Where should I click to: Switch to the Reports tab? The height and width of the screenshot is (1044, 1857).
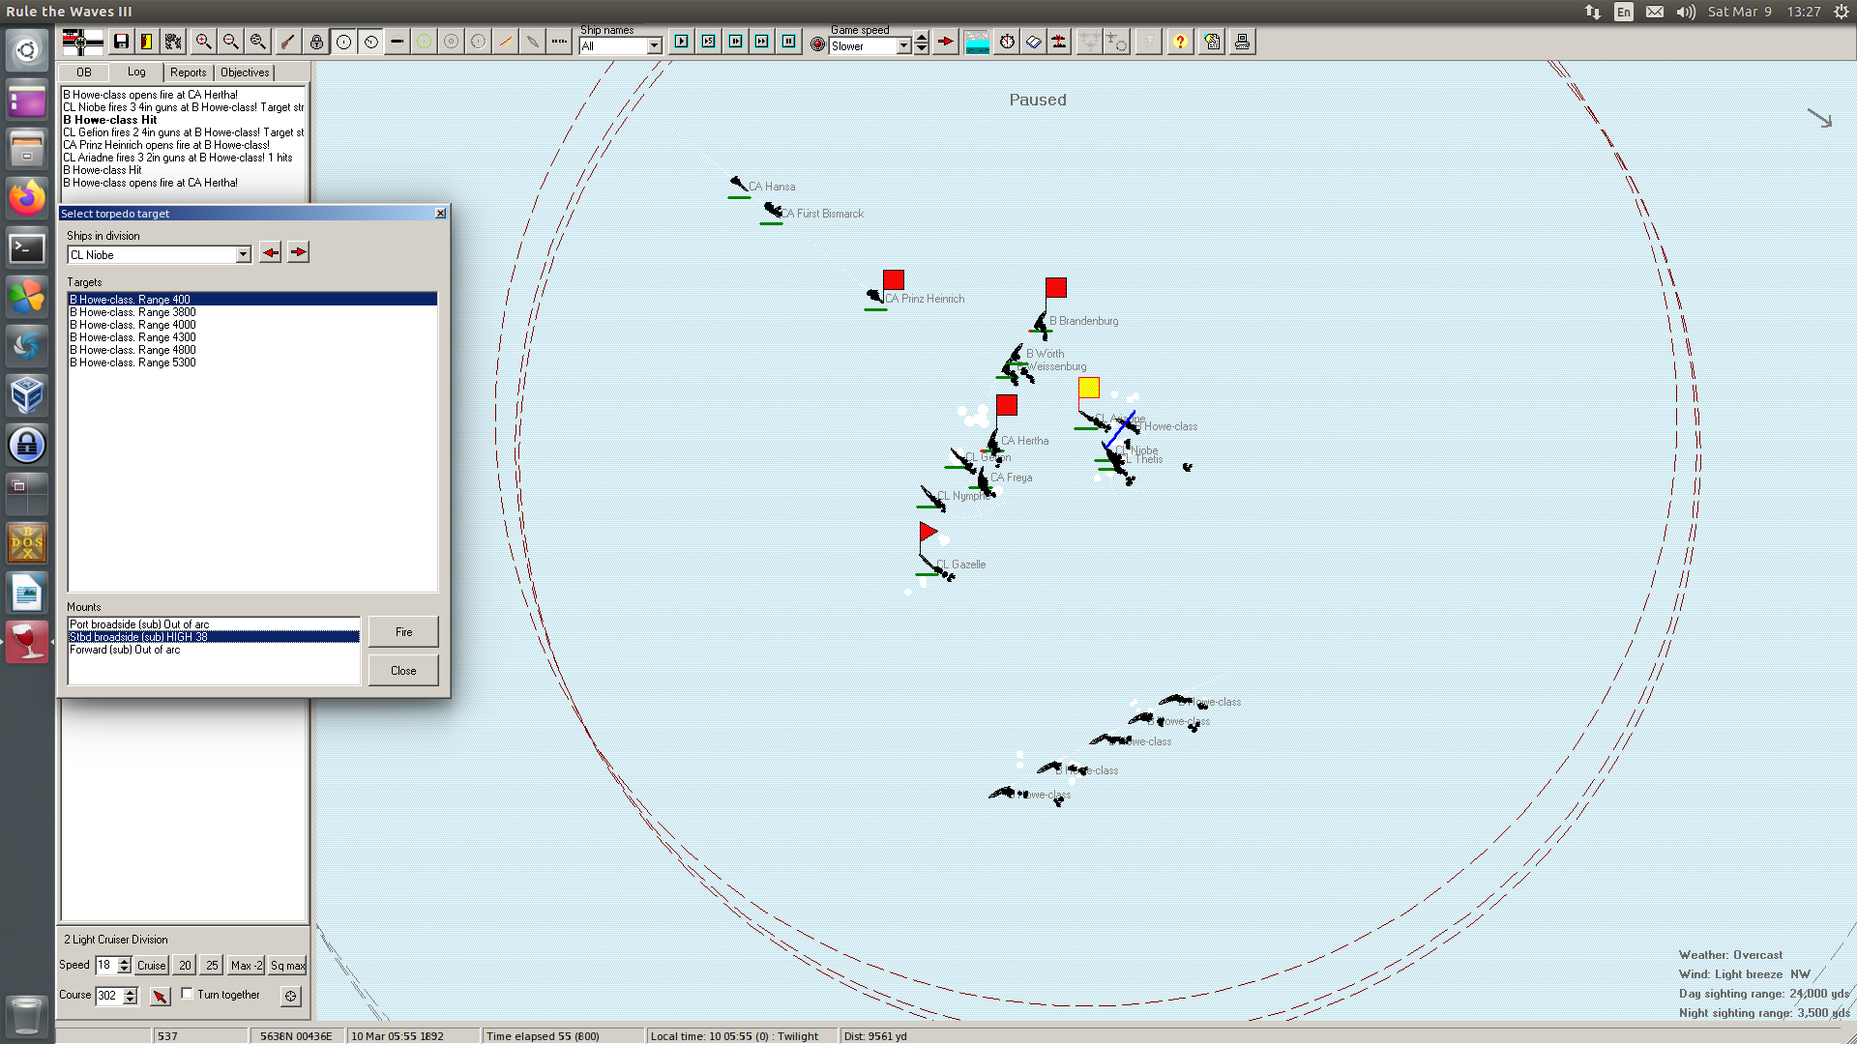click(x=188, y=72)
